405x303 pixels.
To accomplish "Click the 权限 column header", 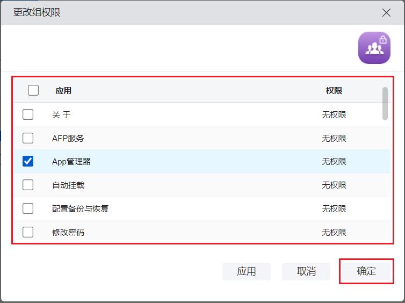I will click(x=334, y=91).
